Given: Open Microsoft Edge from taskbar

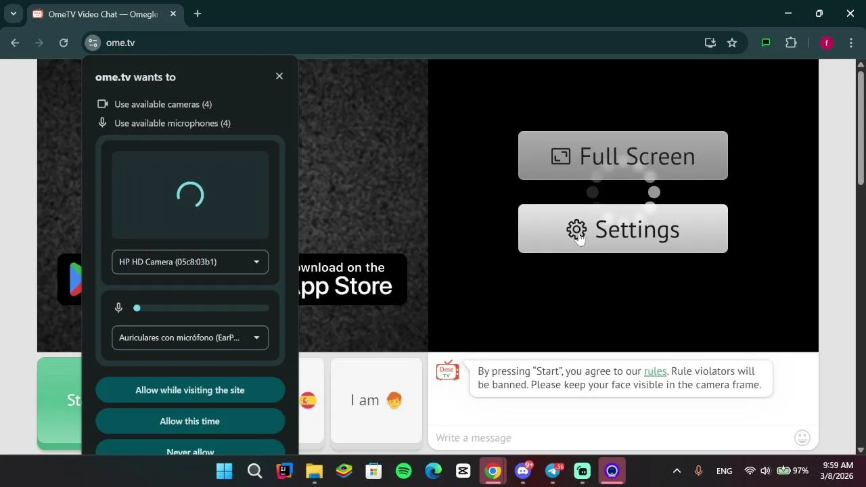Looking at the screenshot, I should tap(433, 471).
